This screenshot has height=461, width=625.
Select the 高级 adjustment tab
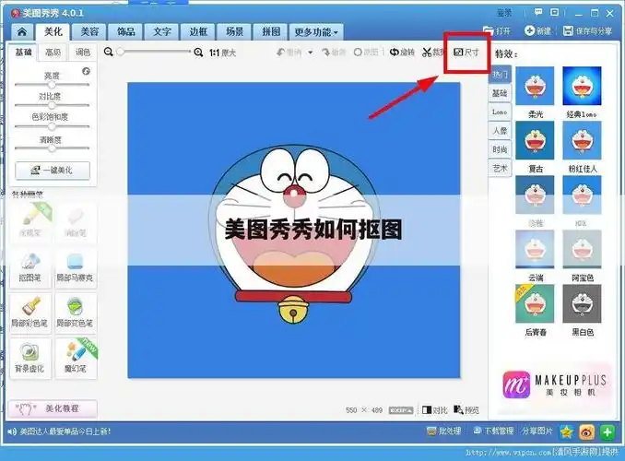point(53,53)
